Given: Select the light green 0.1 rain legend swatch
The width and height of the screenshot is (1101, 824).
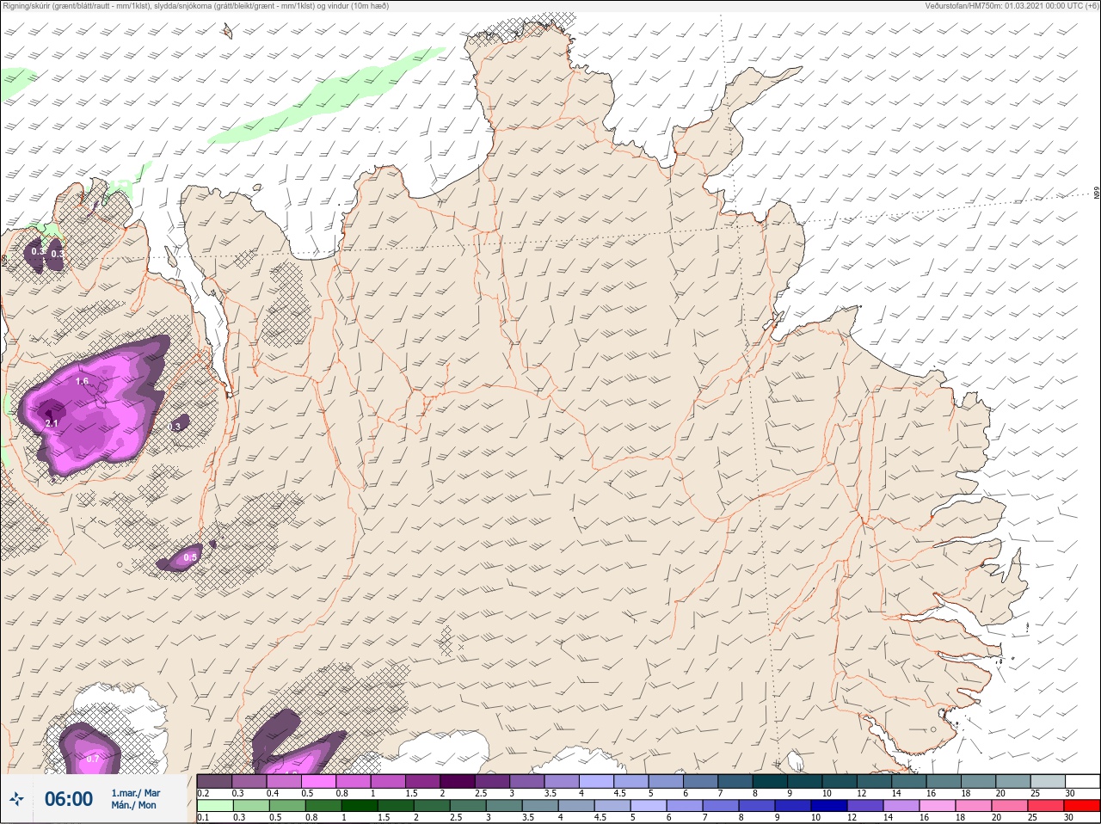Looking at the screenshot, I should (215, 806).
